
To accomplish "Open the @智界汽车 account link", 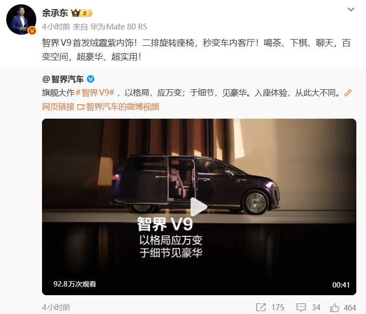I will (63, 79).
